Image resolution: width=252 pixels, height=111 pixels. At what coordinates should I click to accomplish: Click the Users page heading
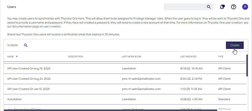pos(12,7)
